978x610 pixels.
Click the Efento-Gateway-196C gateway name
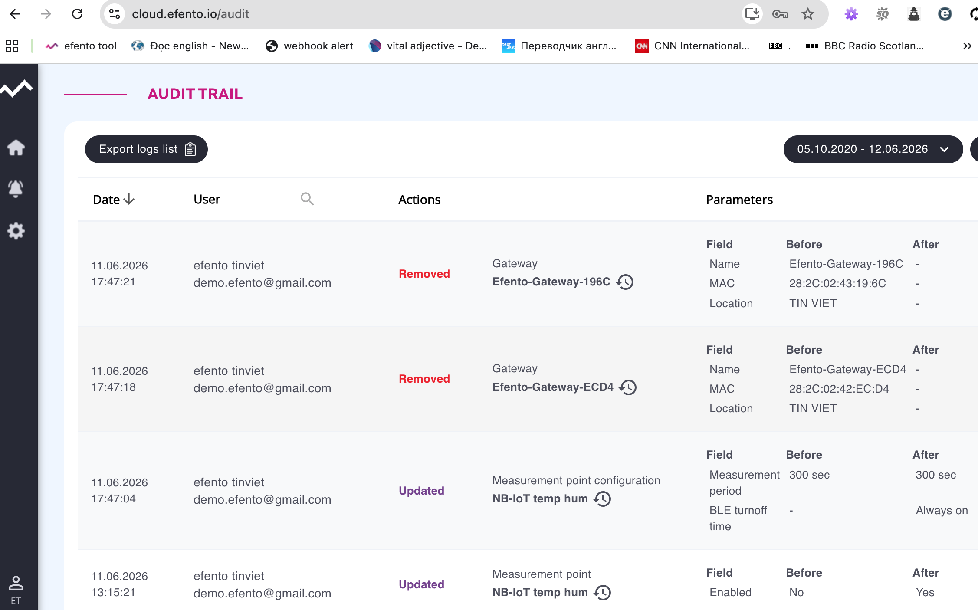(551, 282)
